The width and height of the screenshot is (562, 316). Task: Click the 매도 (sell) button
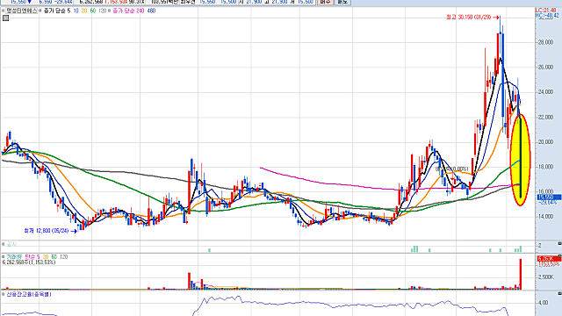click(x=342, y=2)
